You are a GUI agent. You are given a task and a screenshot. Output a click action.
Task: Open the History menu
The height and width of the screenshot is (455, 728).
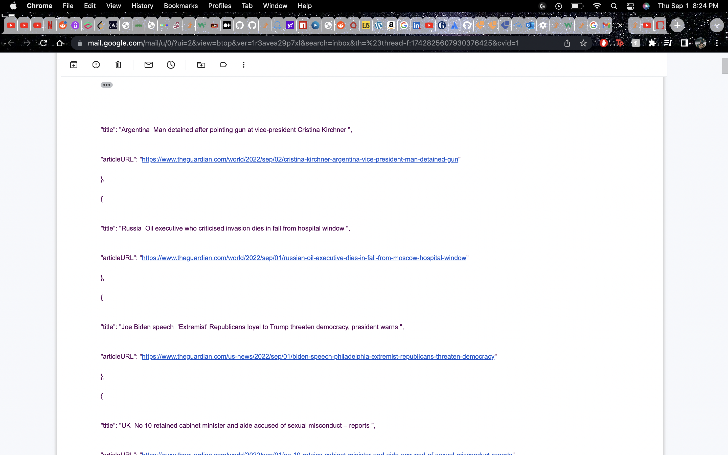(x=142, y=6)
